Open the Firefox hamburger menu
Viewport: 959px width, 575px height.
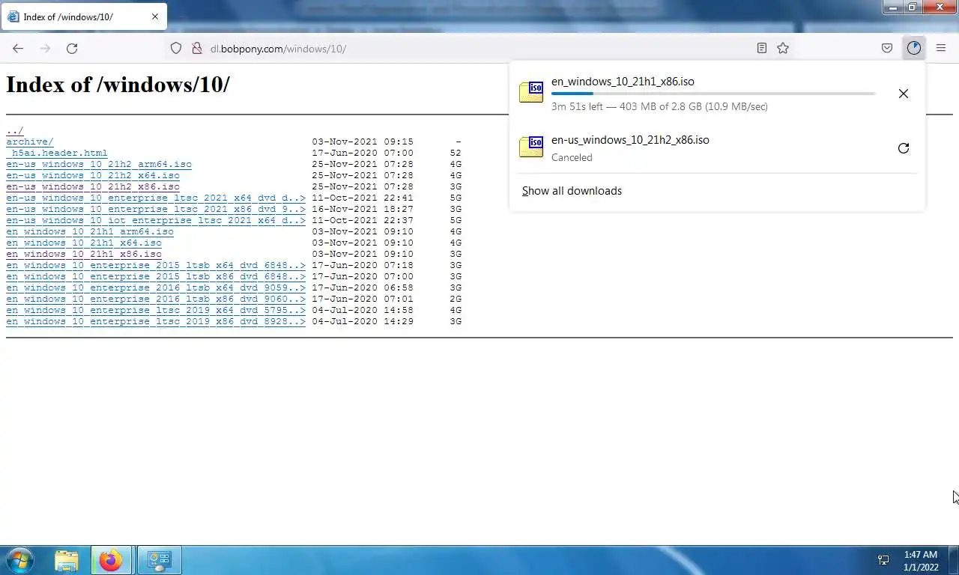tap(941, 48)
